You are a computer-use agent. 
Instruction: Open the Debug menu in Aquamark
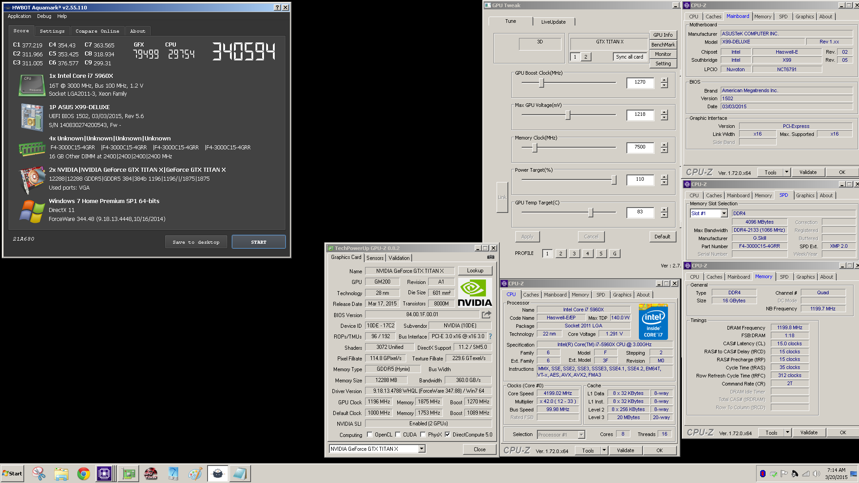(44, 16)
